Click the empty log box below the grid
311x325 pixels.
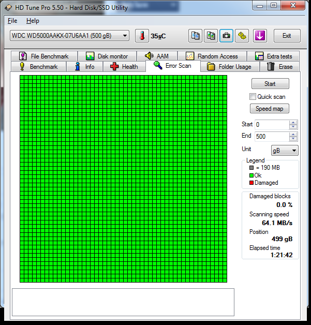[123, 302]
